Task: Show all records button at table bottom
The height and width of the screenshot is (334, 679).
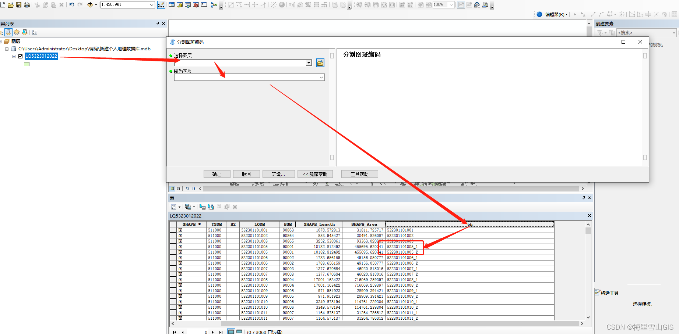Action: point(231,332)
